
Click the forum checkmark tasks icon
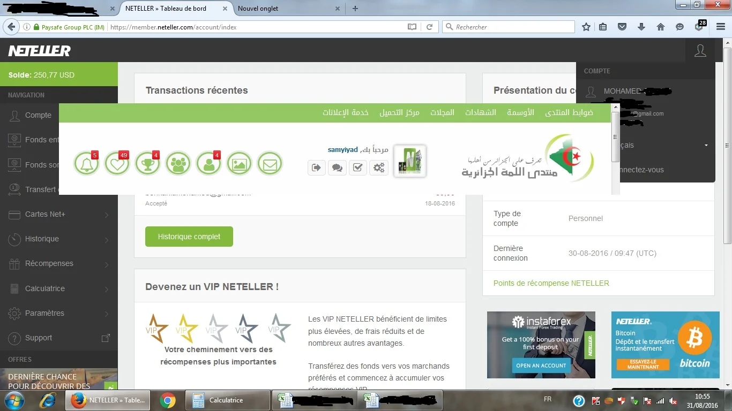point(358,168)
